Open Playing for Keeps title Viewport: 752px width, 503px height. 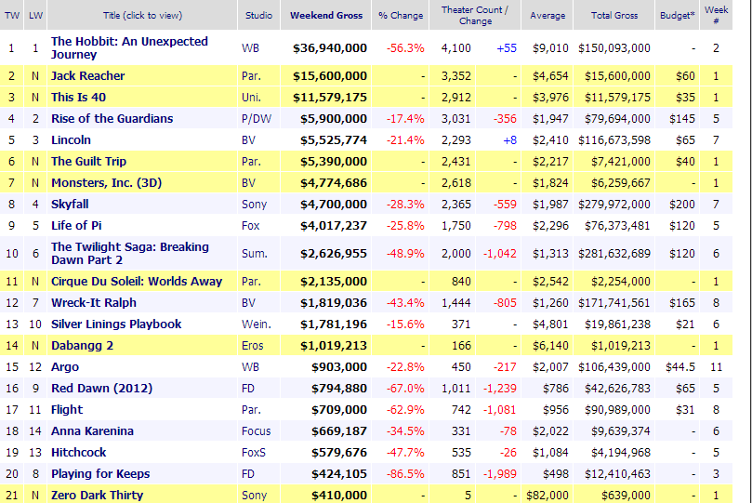point(100,474)
